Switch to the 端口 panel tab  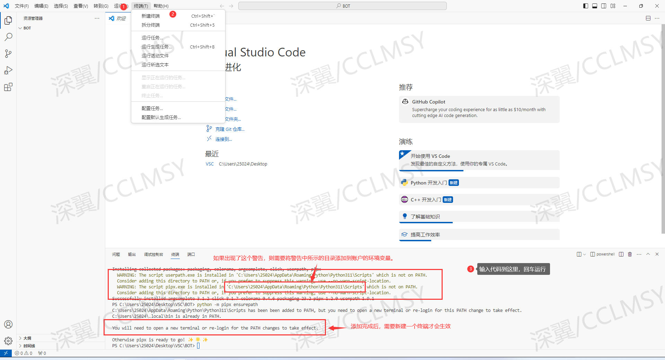point(191,254)
